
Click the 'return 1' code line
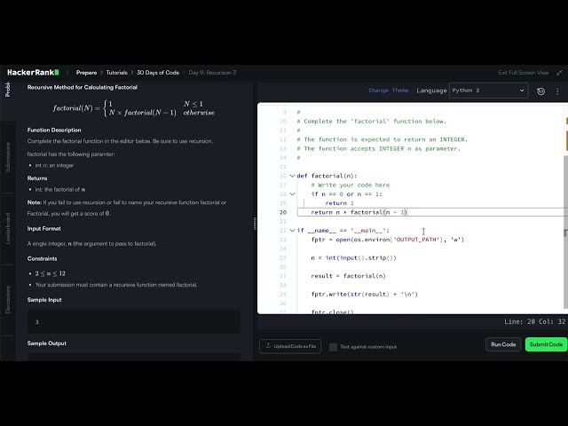(339, 203)
